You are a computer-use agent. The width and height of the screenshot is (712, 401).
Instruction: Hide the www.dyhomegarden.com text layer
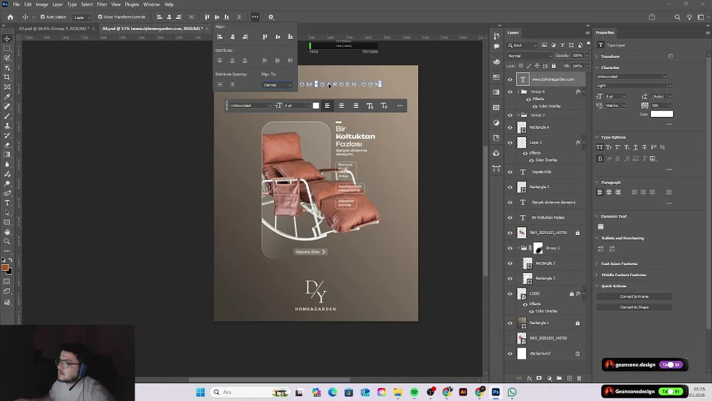510,79
